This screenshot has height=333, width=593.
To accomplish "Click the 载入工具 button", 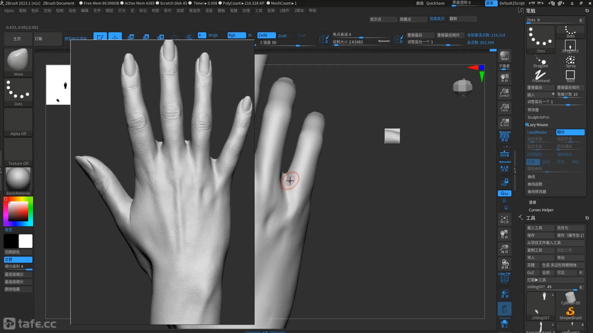I will point(540,228).
